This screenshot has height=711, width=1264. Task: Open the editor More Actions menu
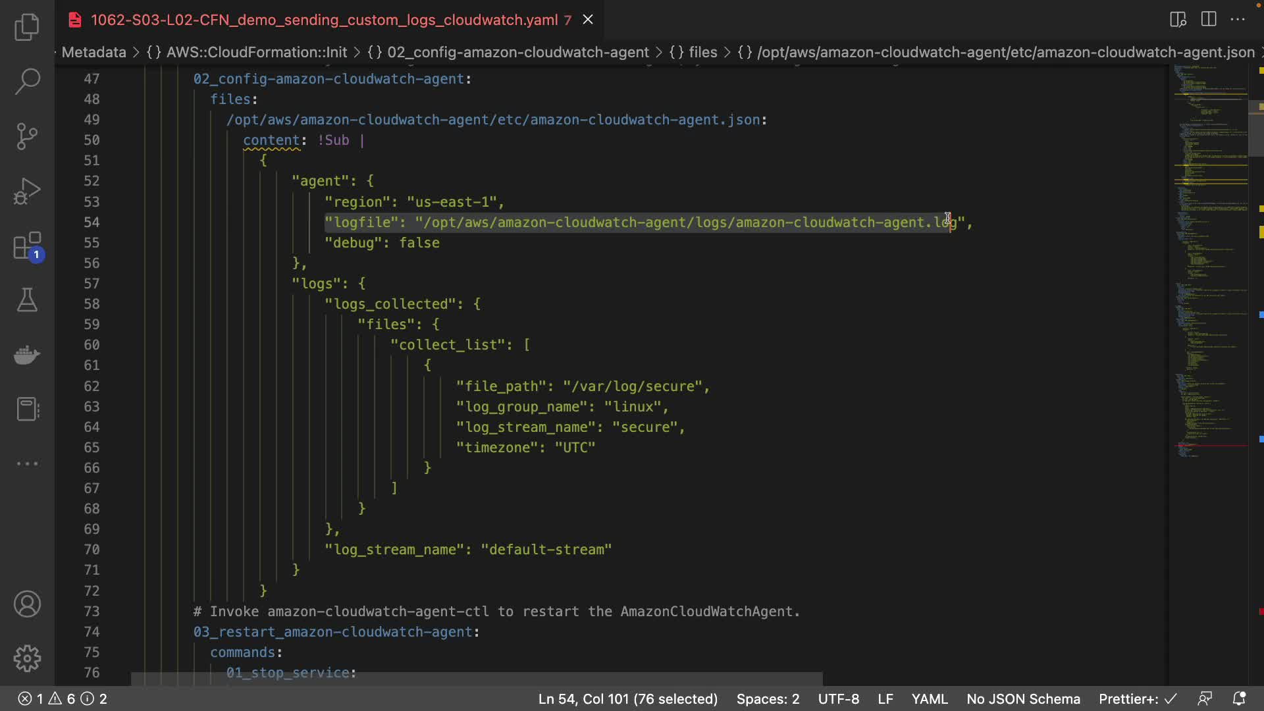1238,20
